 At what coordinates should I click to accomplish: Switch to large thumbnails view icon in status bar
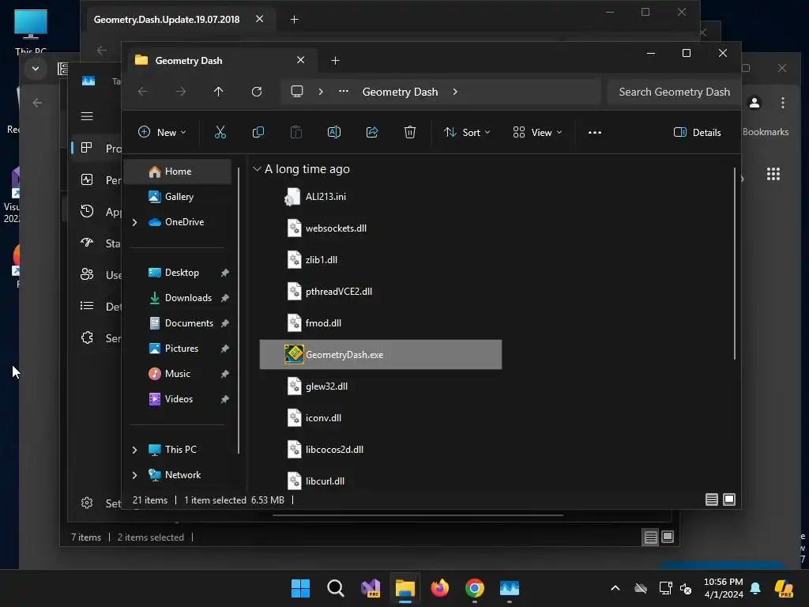coord(729,500)
